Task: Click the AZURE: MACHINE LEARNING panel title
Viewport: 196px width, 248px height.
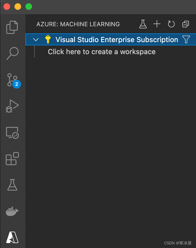Action: tap(78, 24)
